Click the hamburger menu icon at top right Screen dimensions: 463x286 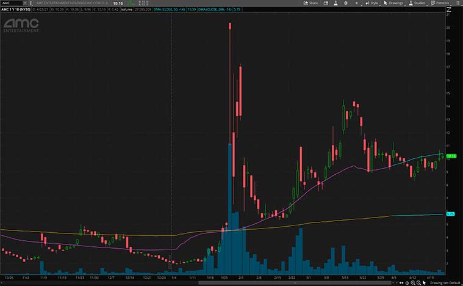pos(458,3)
